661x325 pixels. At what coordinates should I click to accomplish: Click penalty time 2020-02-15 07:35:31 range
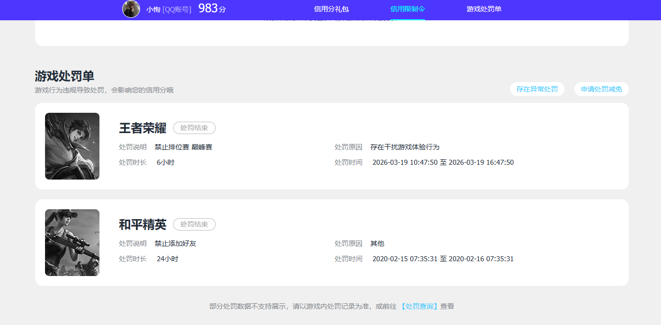[443, 259]
